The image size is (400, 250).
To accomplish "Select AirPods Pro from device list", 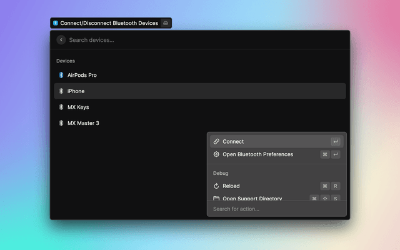I will click(82, 75).
